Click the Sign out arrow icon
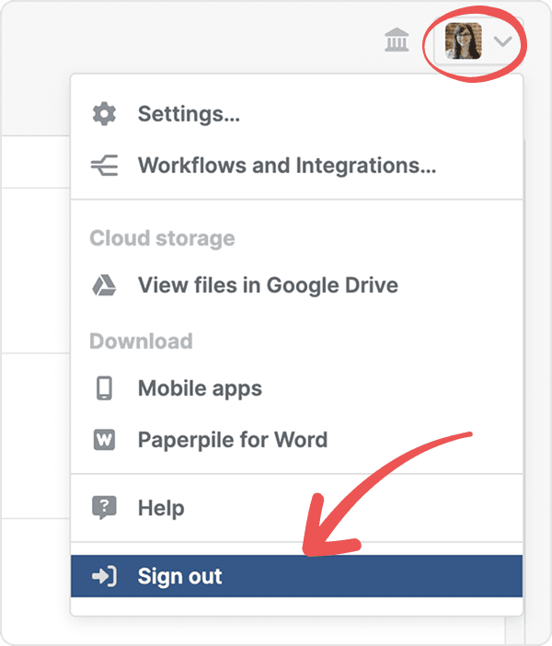This screenshot has height=646, width=552. coord(104,577)
